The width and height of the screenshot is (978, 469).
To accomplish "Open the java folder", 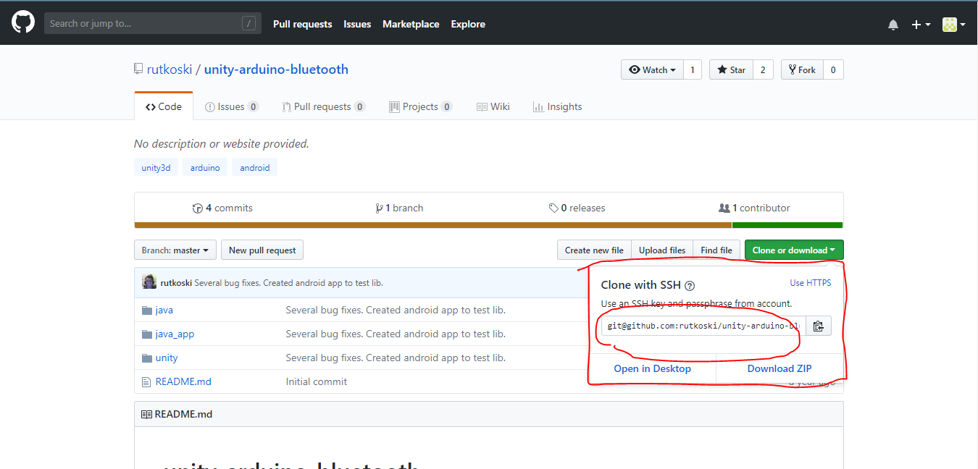I will click(x=164, y=310).
